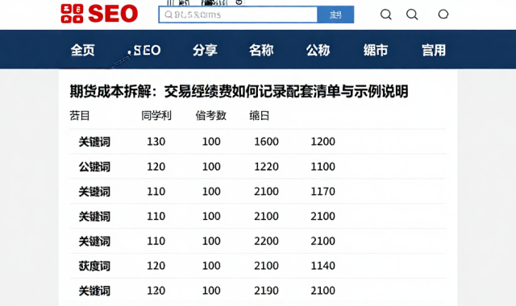
Task: Click the 关键词 label in the 130 row
Action: [x=94, y=142]
